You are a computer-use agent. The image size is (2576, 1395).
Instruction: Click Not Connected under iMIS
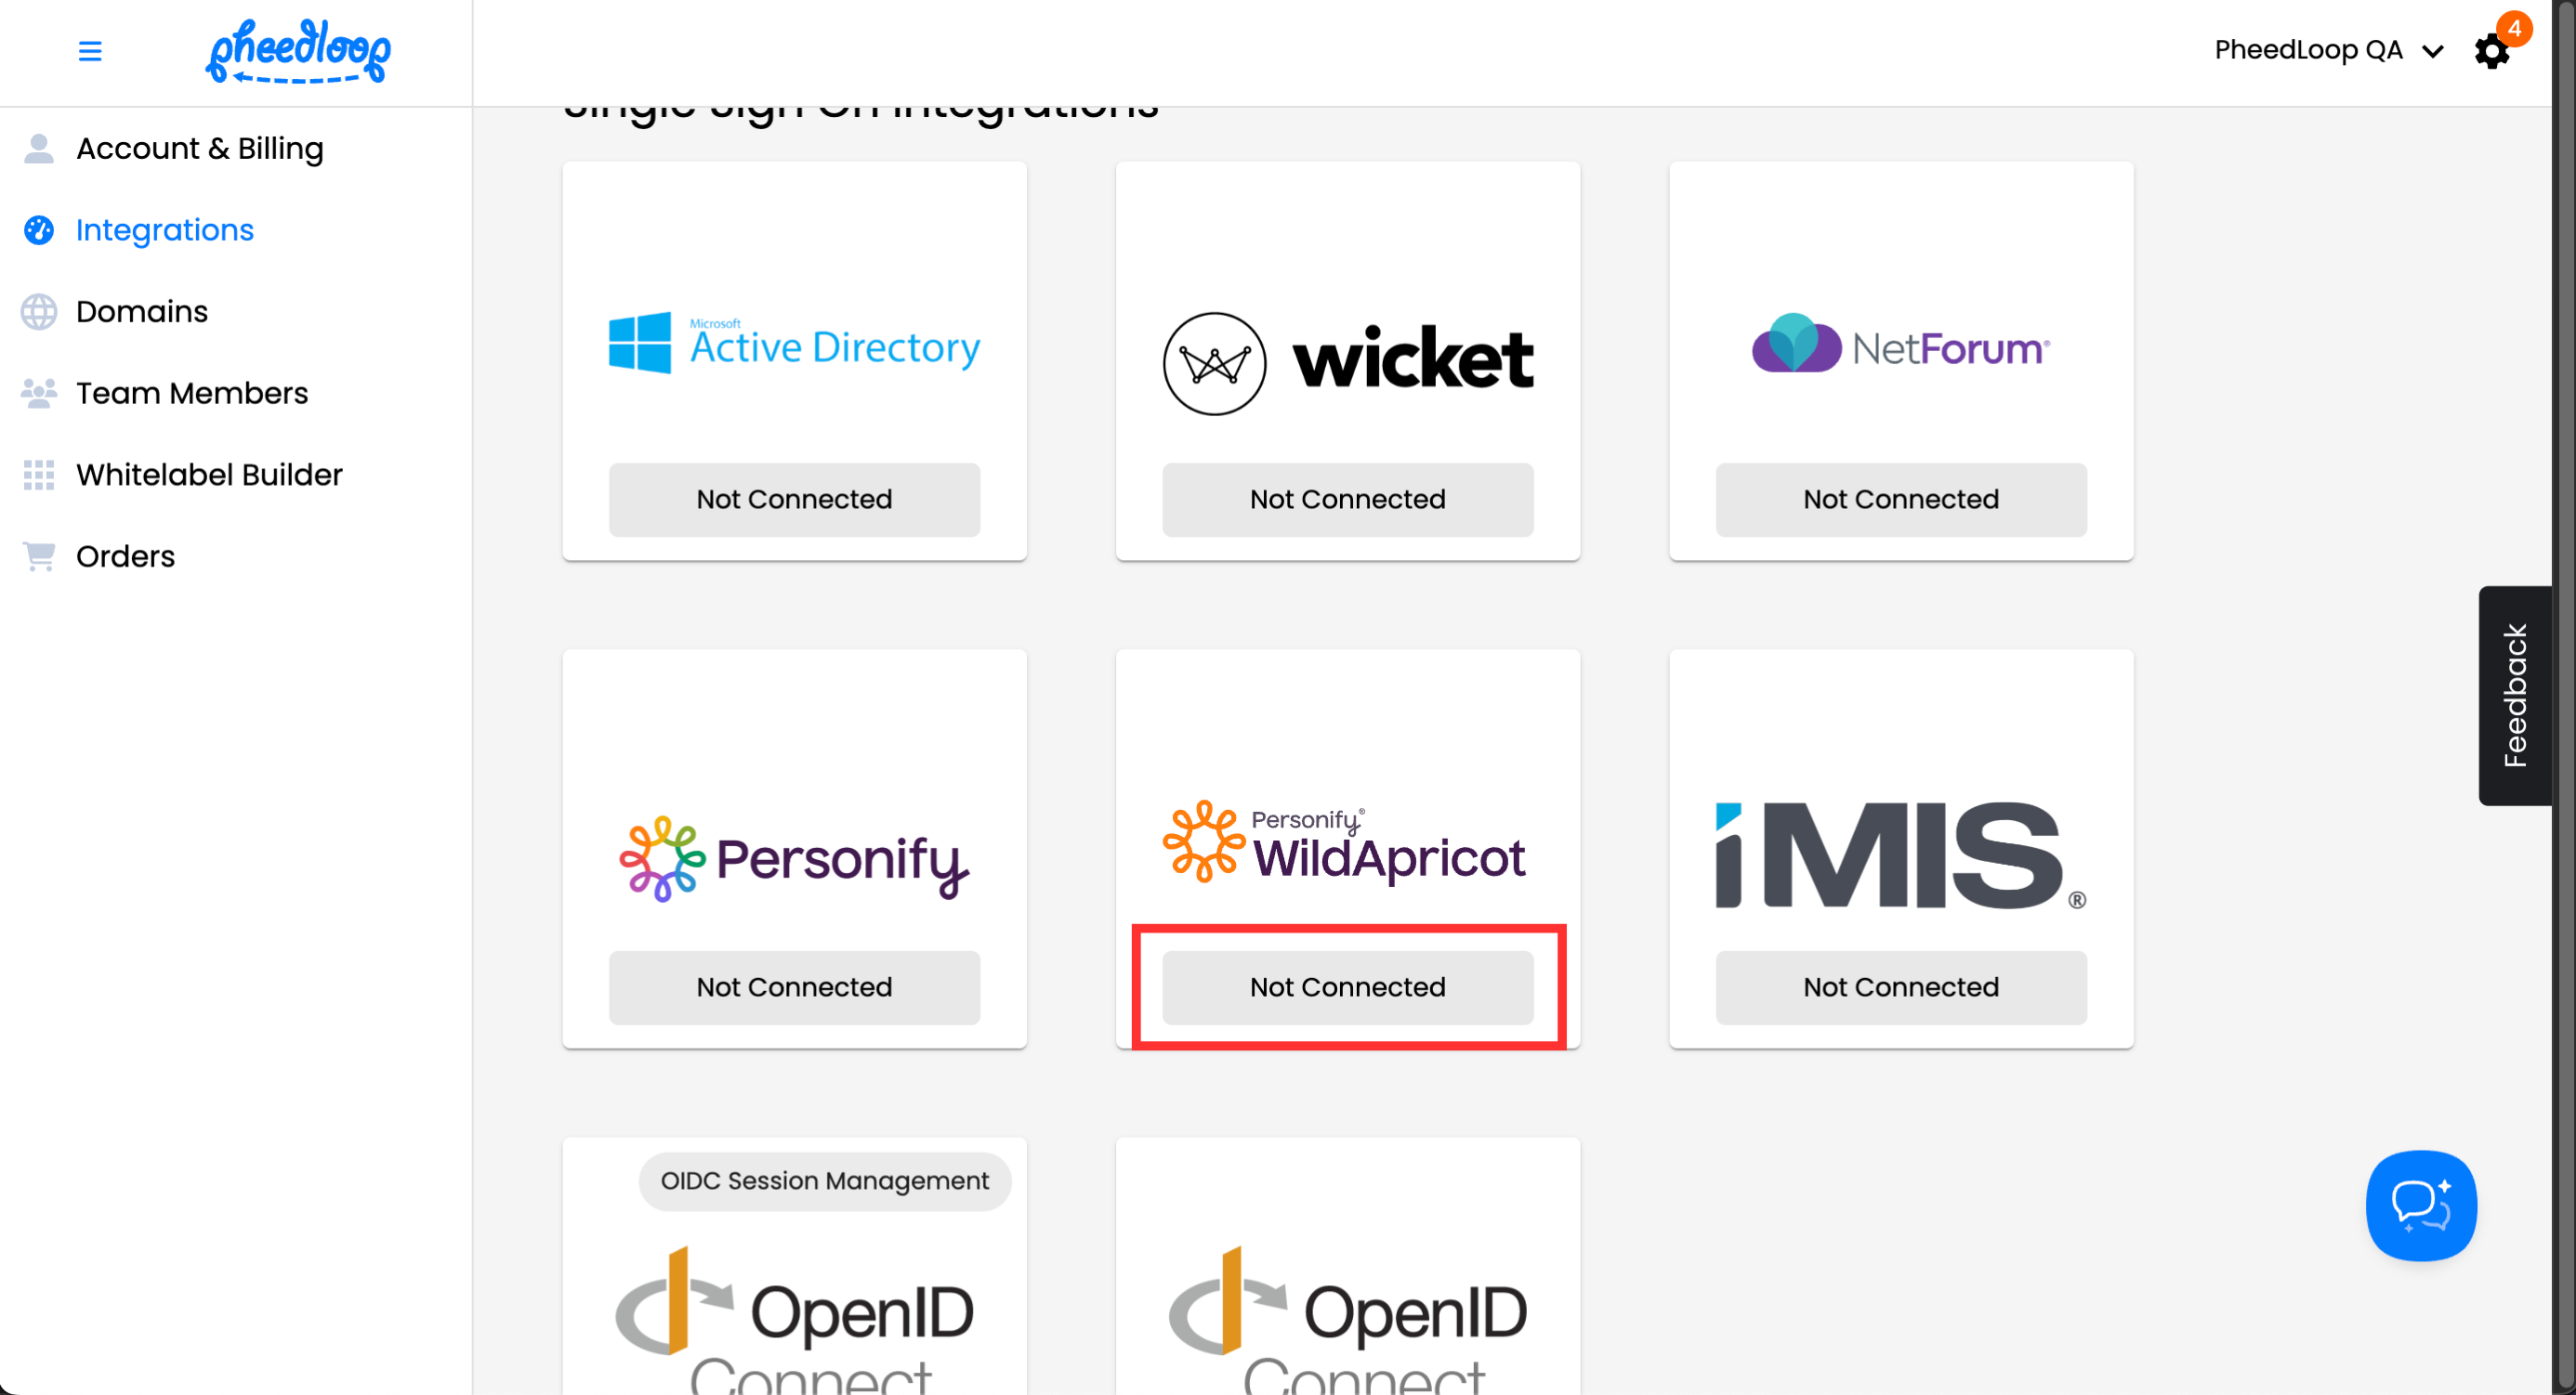tap(1900, 987)
